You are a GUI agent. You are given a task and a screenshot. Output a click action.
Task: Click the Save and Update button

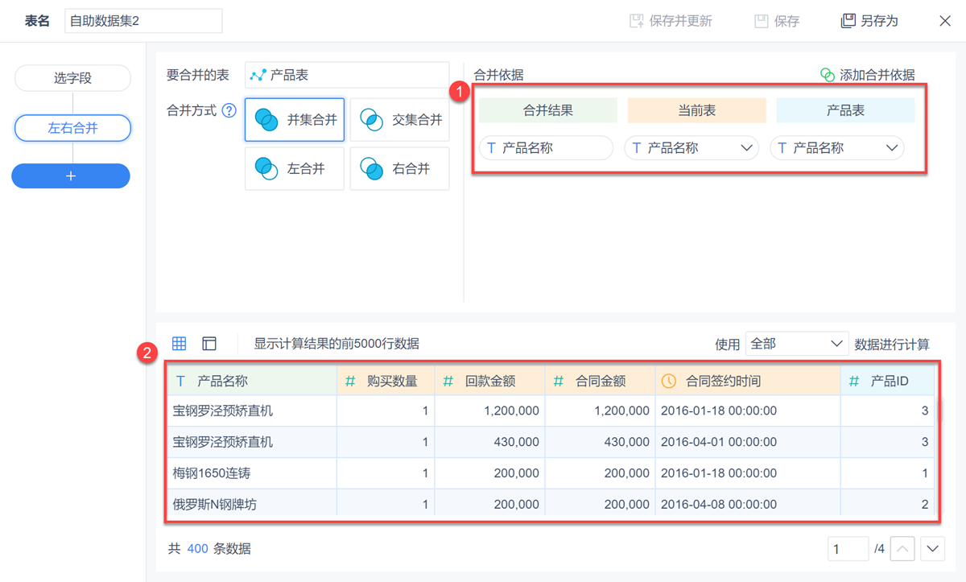(671, 21)
